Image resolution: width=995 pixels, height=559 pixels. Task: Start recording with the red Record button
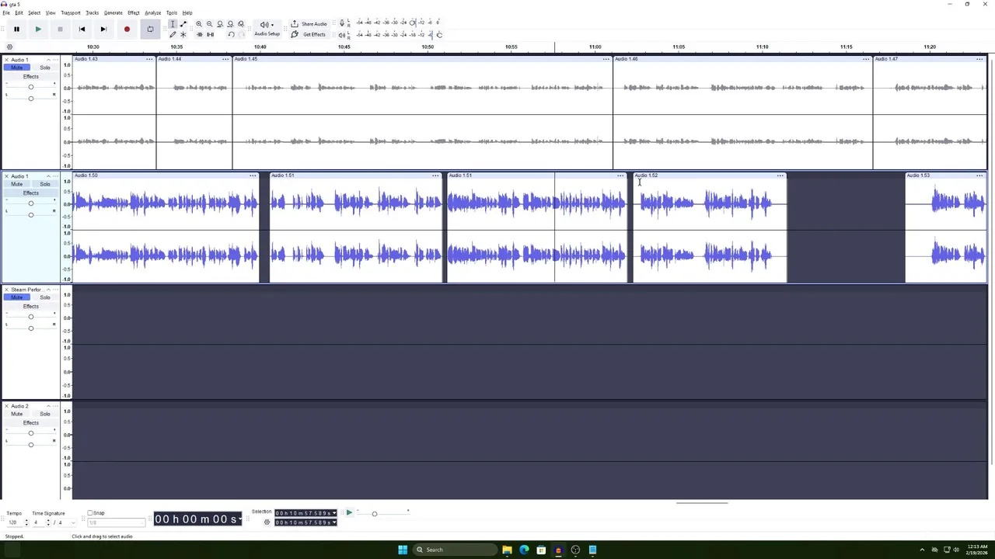tap(127, 30)
